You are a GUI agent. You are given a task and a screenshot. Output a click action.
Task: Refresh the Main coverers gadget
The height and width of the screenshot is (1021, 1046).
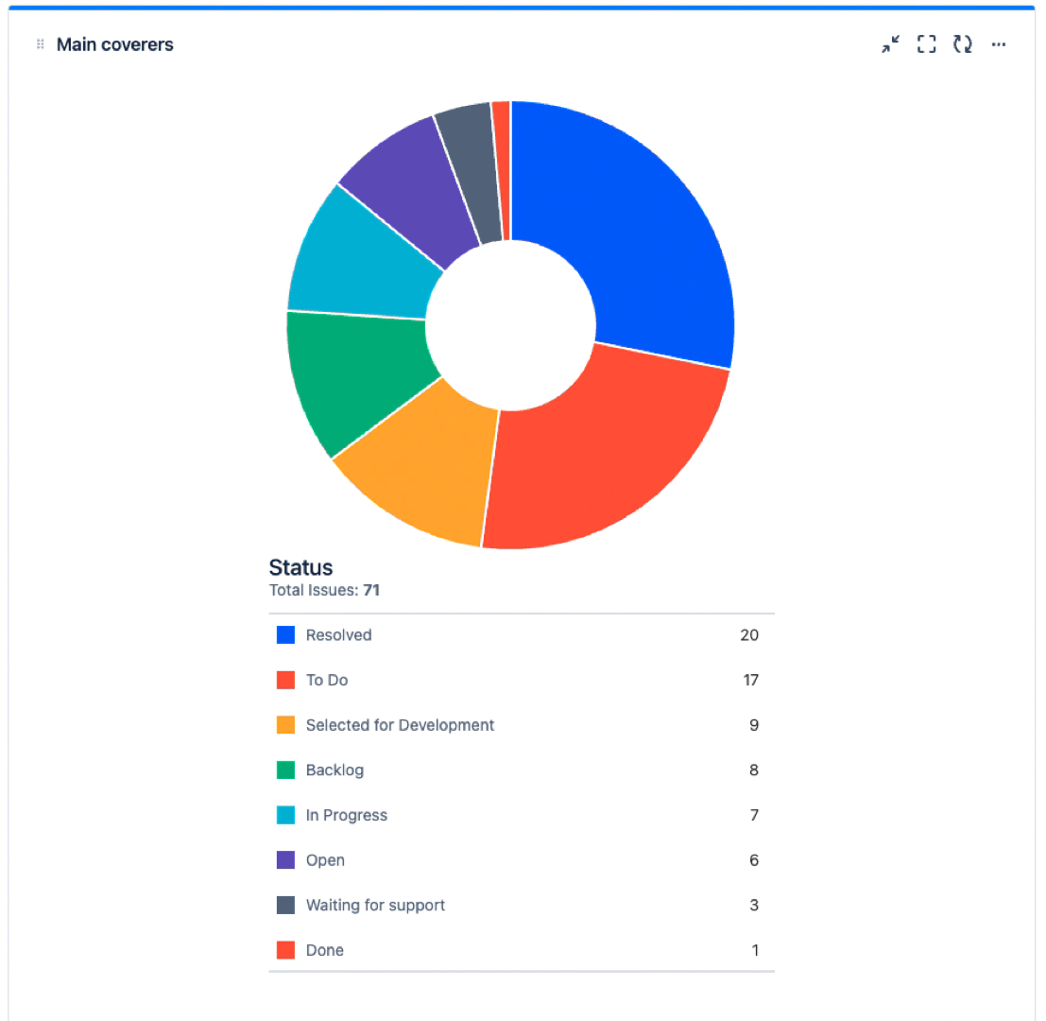pos(962,44)
